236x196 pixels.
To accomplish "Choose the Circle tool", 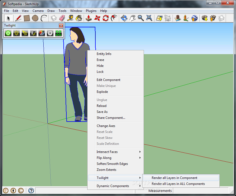I will click(x=35, y=18).
